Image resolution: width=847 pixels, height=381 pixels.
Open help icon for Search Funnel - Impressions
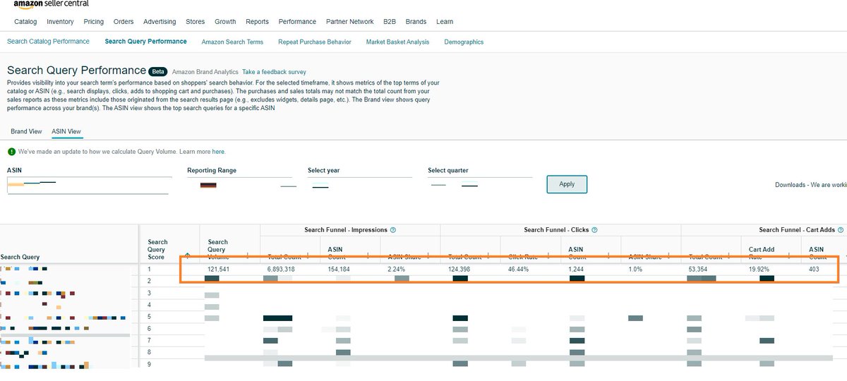(x=393, y=230)
